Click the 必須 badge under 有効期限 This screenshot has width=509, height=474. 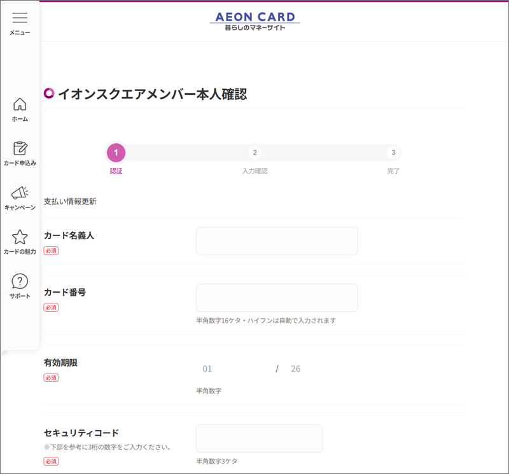tap(51, 377)
